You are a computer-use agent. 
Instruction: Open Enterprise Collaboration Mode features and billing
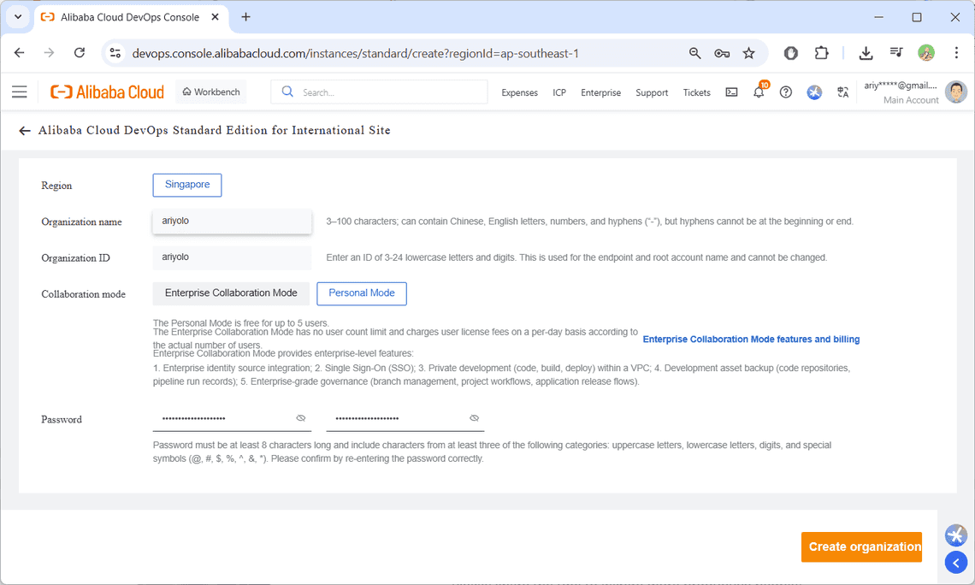click(x=751, y=339)
